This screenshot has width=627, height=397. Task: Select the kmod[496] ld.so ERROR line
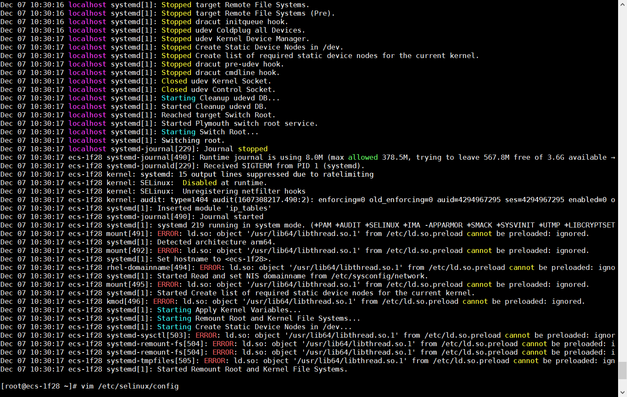tap(293, 301)
